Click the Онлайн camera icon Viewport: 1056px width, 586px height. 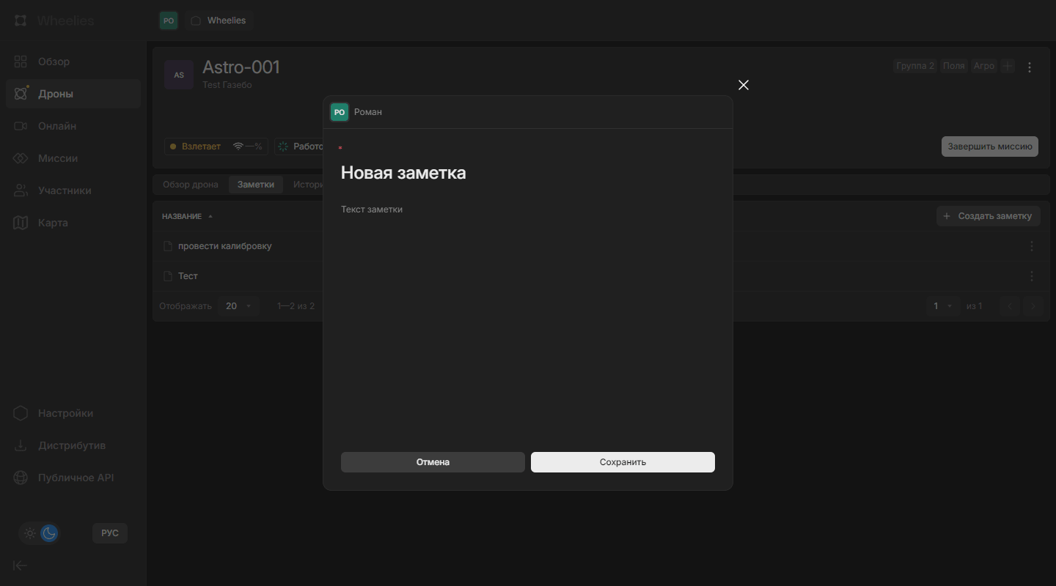pos(21,126)
